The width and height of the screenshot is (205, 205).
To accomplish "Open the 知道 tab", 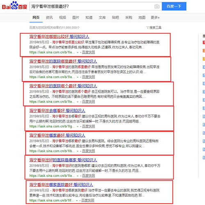I will tap(89, 18).
